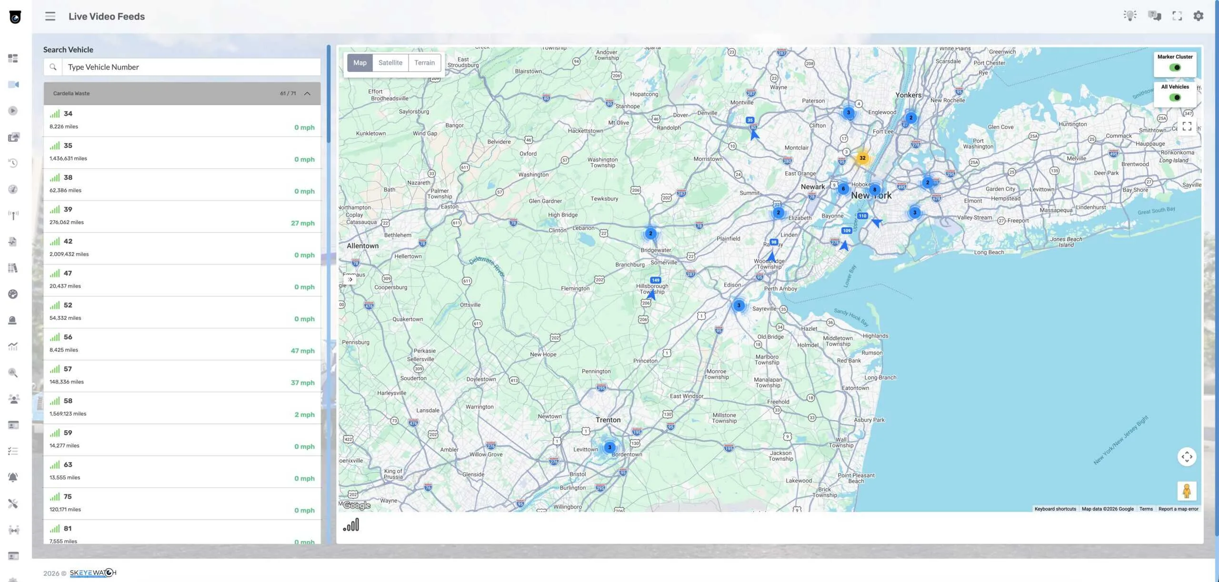Screen dimensions: 1219x582
Task: Click the search magnifier button
Action: 53,67
